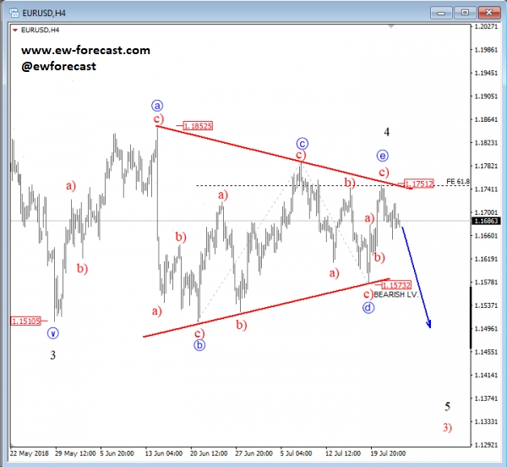Select the 1.18525 price label

(198, 125)
